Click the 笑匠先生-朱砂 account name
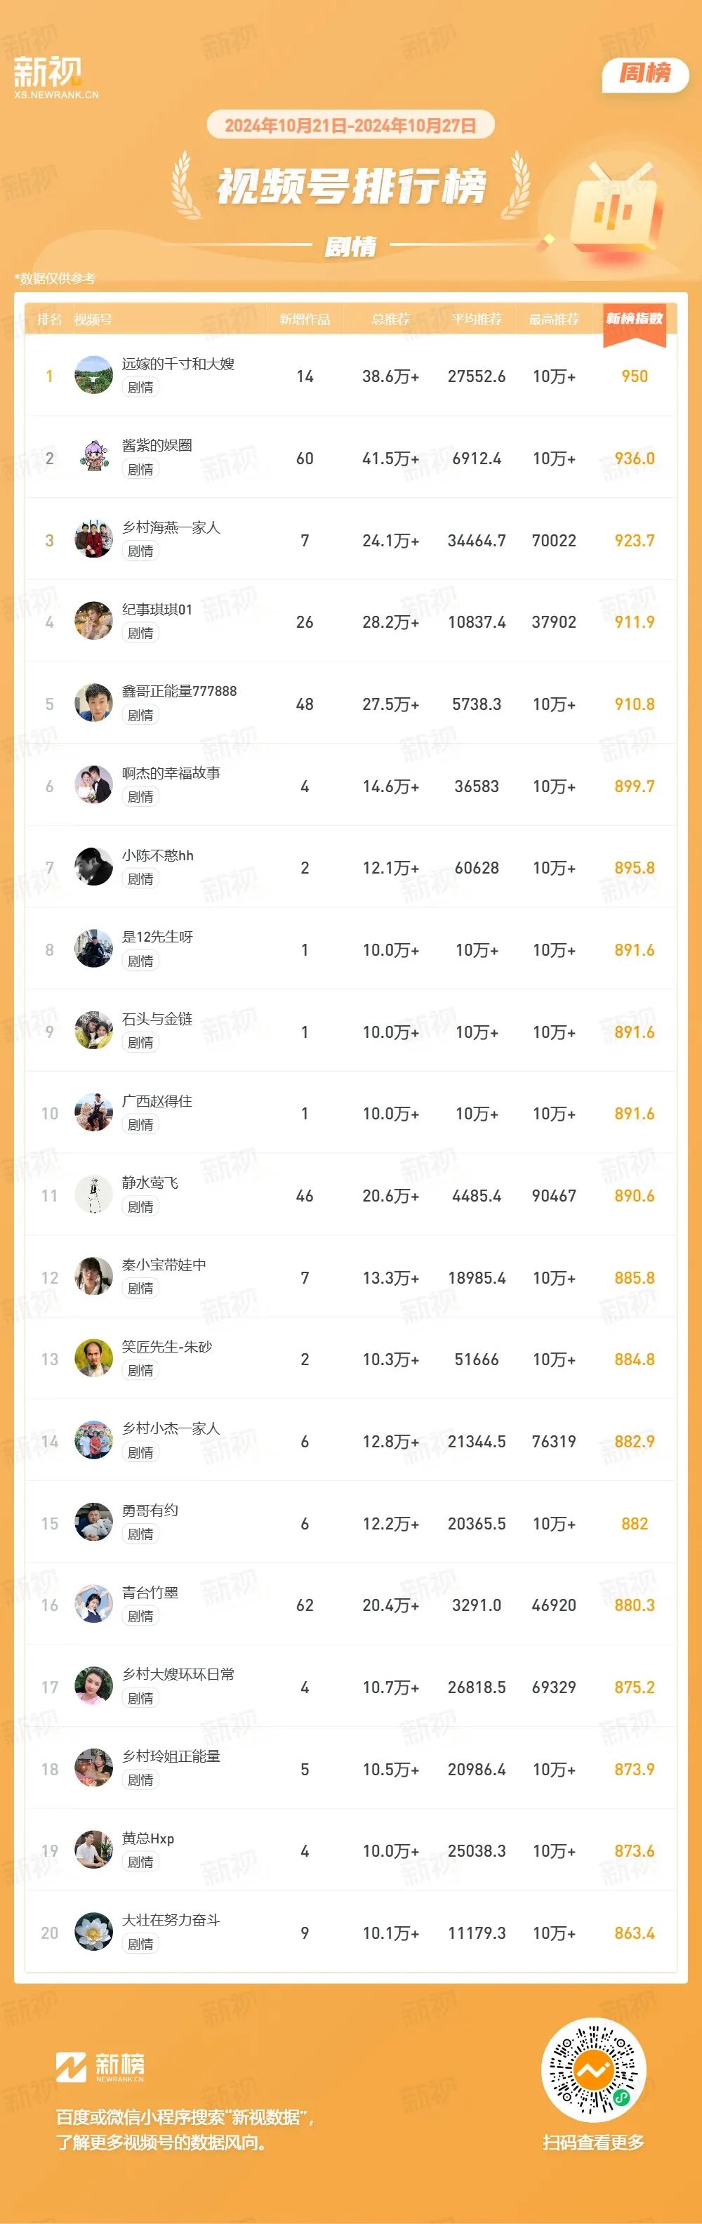The image size is (702, 2224). pyautogui.click(x=168, y=1347)
